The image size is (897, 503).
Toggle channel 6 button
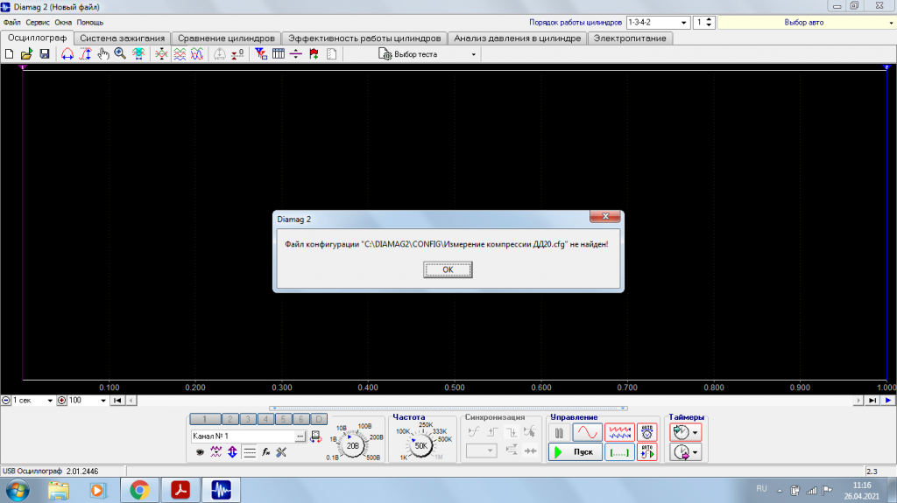tap(301, 419)
